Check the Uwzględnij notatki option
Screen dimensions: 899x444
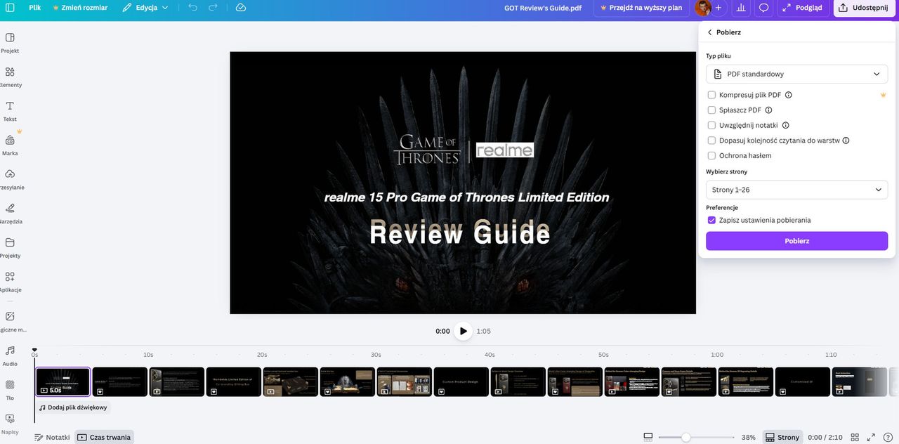tap(711, 125)
